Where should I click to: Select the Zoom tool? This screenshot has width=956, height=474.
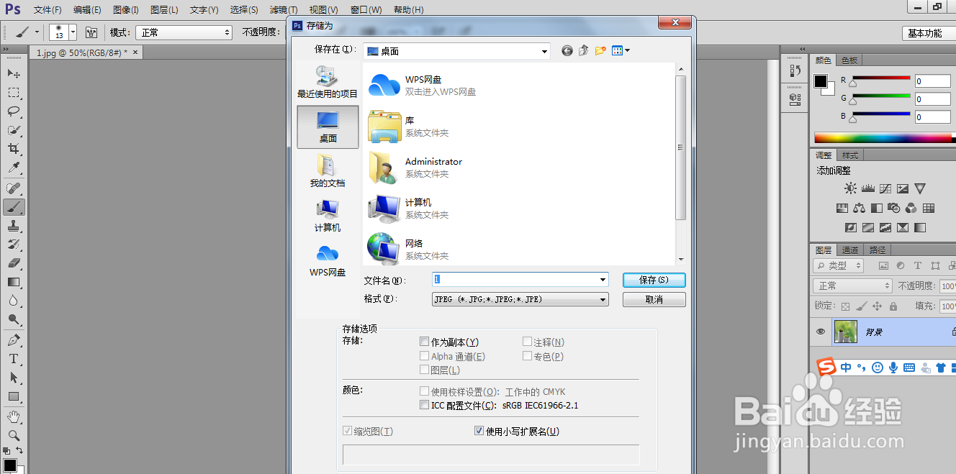(14, 435)
